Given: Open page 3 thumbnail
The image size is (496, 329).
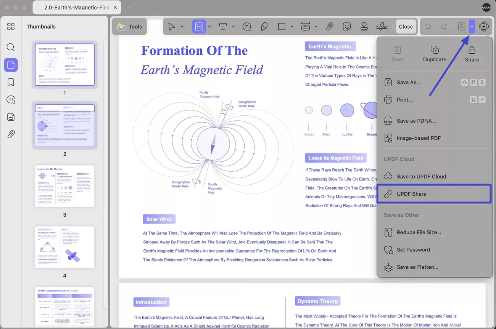Looking at the screenshot, I should click(64, 186).
